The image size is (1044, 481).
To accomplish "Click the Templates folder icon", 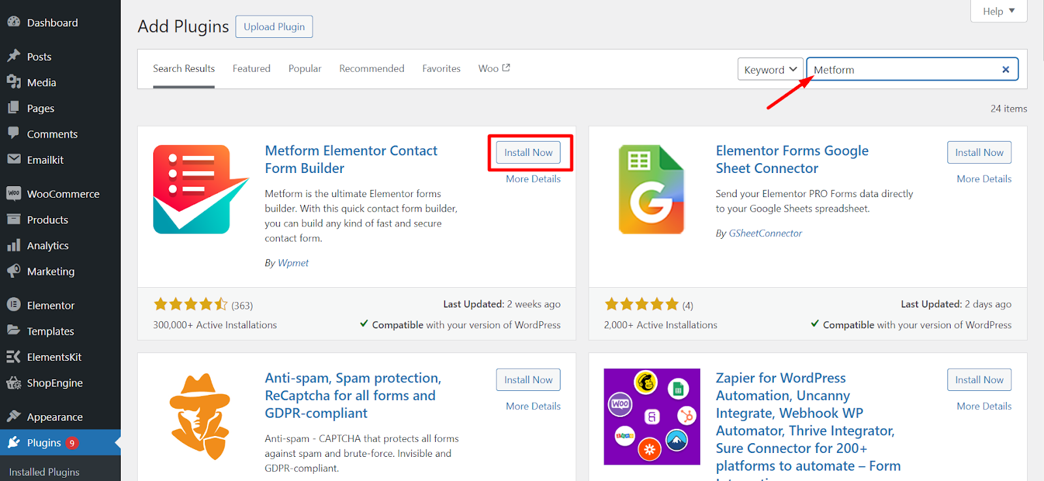I will click(x=14, y=330).
